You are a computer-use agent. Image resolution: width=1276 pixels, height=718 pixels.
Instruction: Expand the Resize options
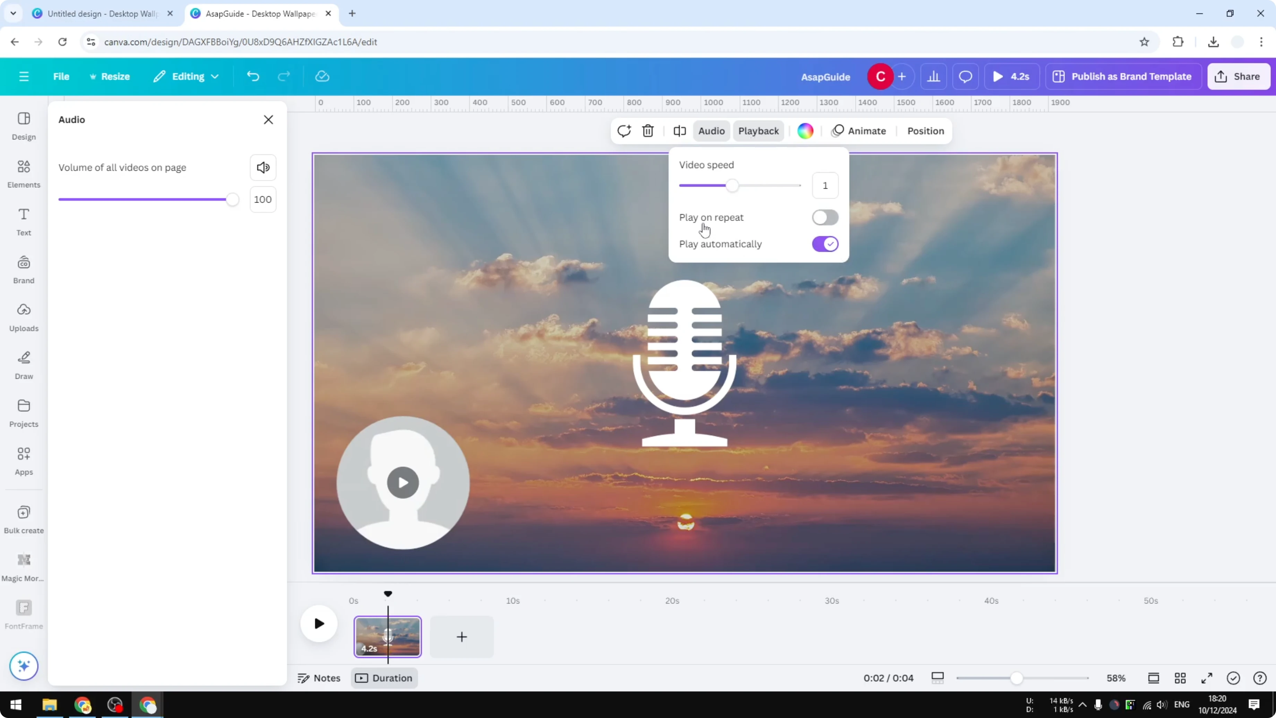tap(110, 76)
